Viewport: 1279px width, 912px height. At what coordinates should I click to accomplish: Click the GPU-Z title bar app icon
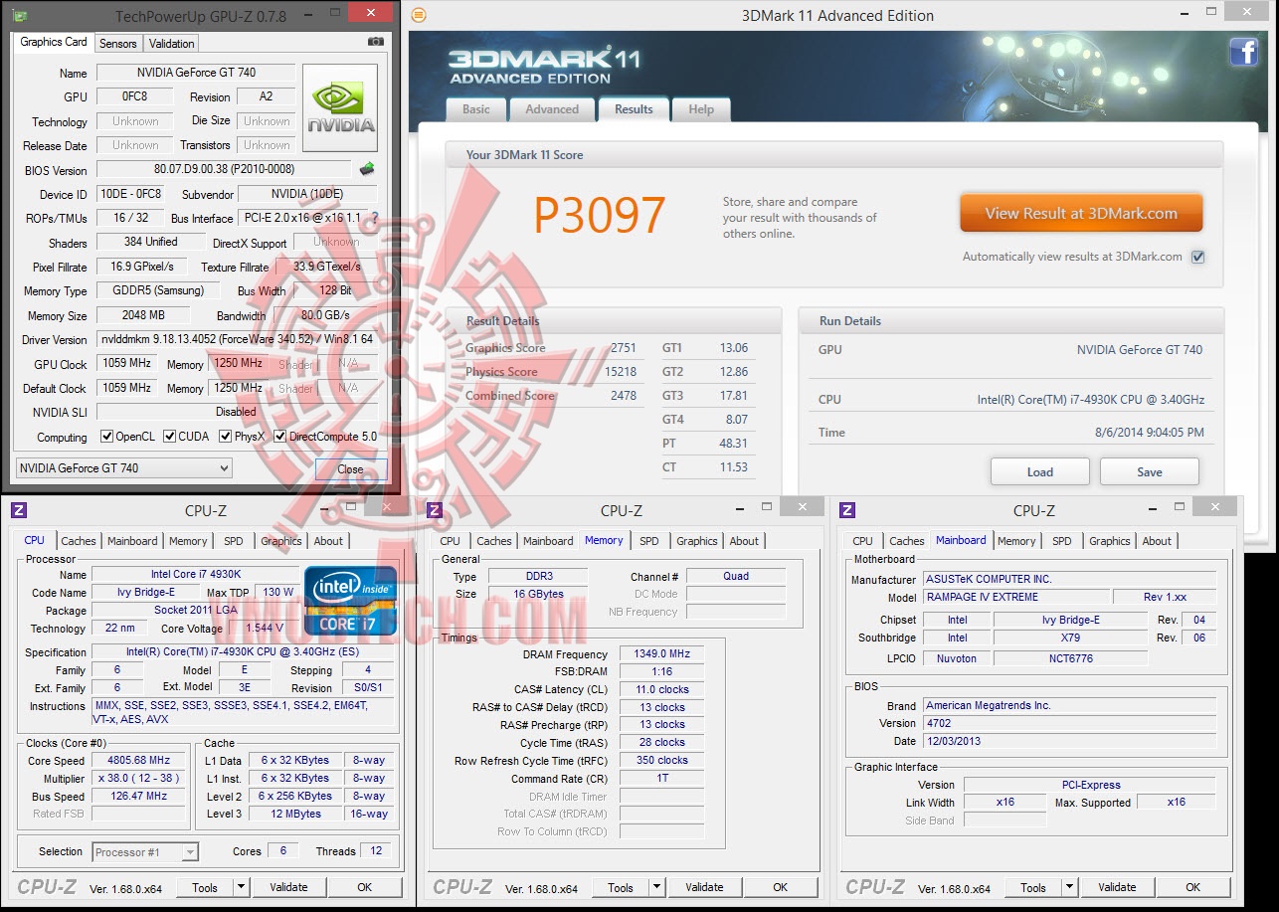[21, 16]
